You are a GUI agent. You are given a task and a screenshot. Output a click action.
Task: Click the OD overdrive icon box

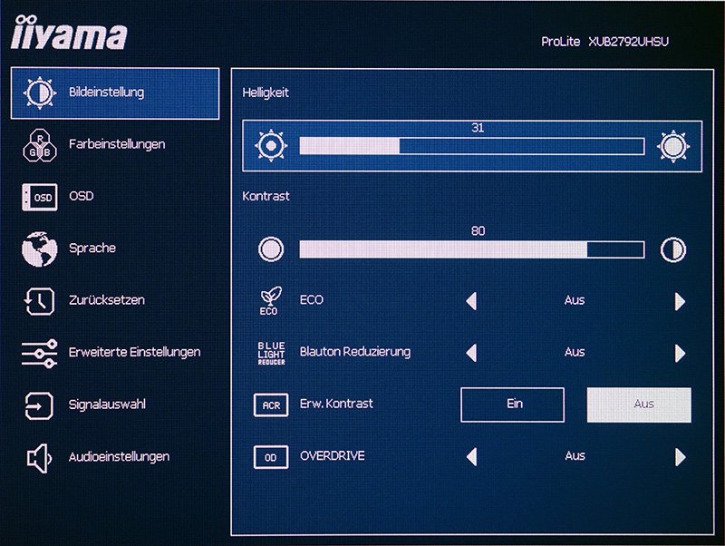pyautogui.click(x=271, y=458)
